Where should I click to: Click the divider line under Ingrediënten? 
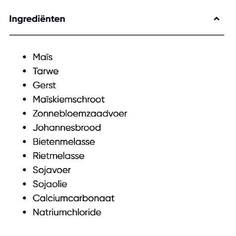117,35
